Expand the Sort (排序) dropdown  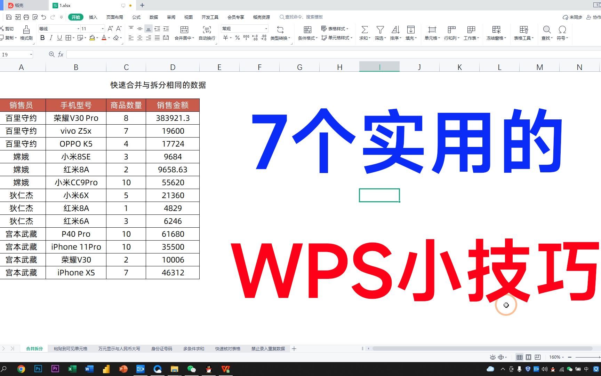coord(400,38)
